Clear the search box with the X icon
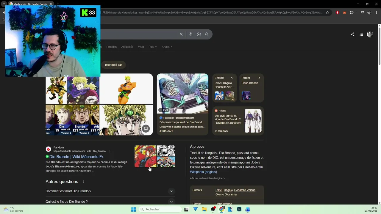Image resolution: width=381 pixels, height=214 pixels. pos(181,34)
